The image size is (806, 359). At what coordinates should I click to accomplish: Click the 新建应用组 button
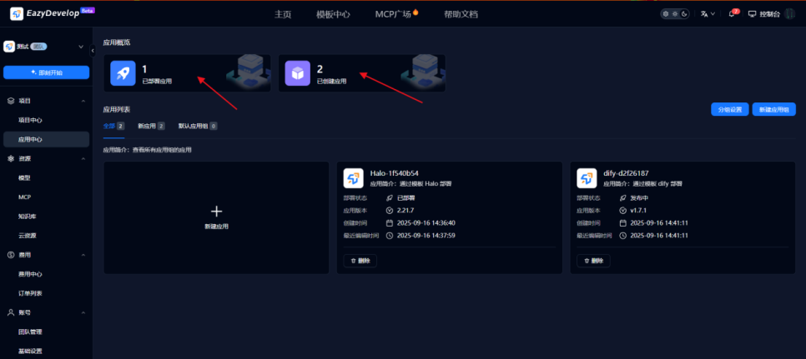pyautogui.click(x=773, y=109)
